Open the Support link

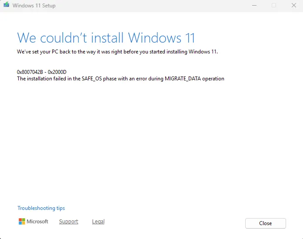point(69,222)
